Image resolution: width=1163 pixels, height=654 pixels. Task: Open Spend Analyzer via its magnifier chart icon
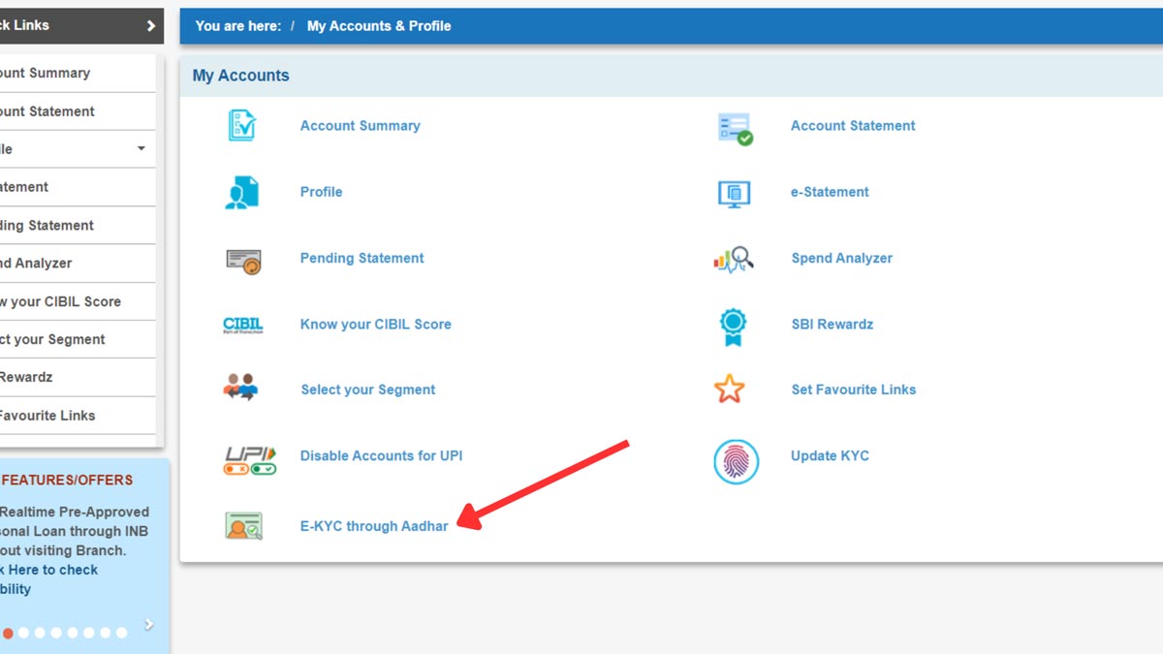pos(734,259)
